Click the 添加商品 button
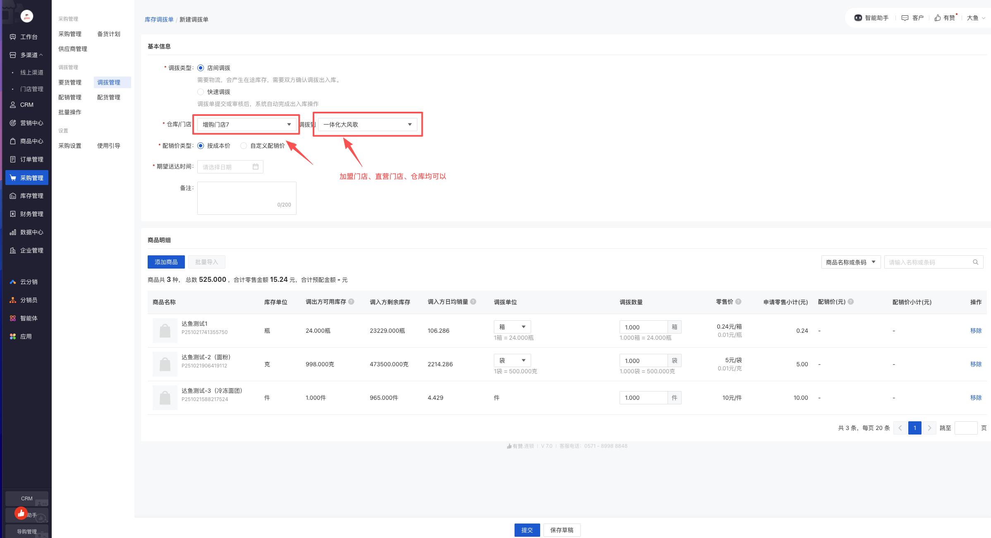 coord(166,262)
